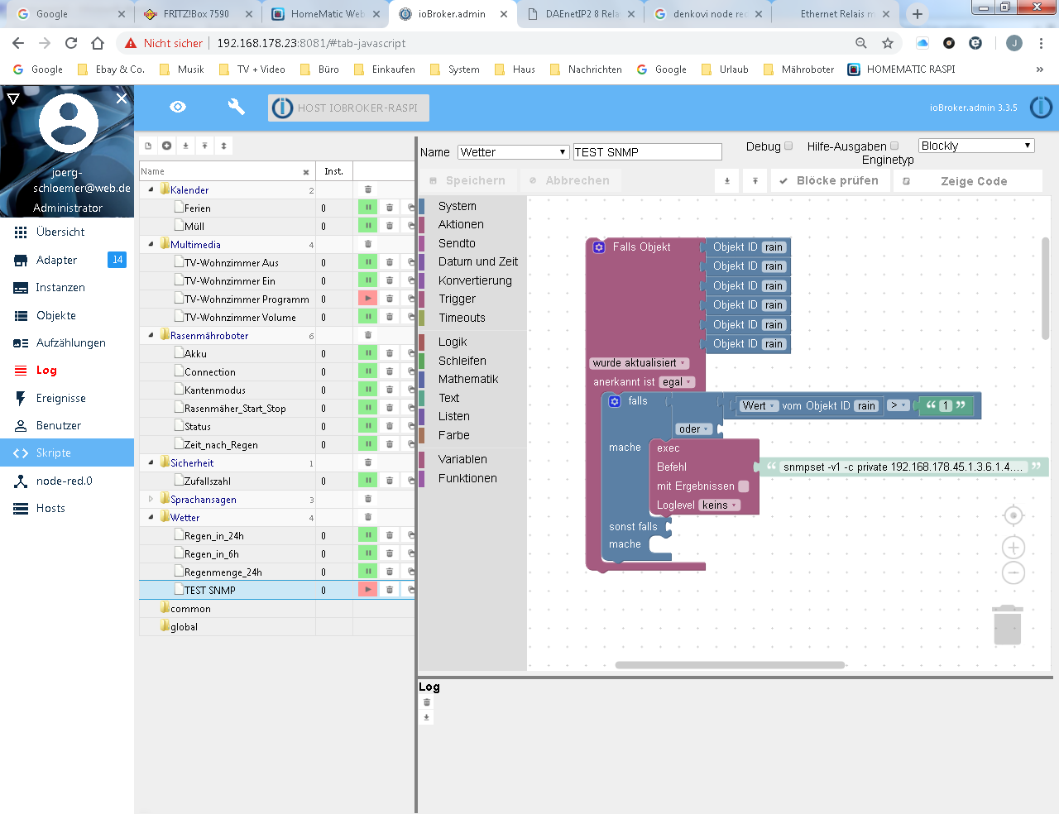
Task: Open the Loglevel keins dropdown
Action: [x=720, y=505]
